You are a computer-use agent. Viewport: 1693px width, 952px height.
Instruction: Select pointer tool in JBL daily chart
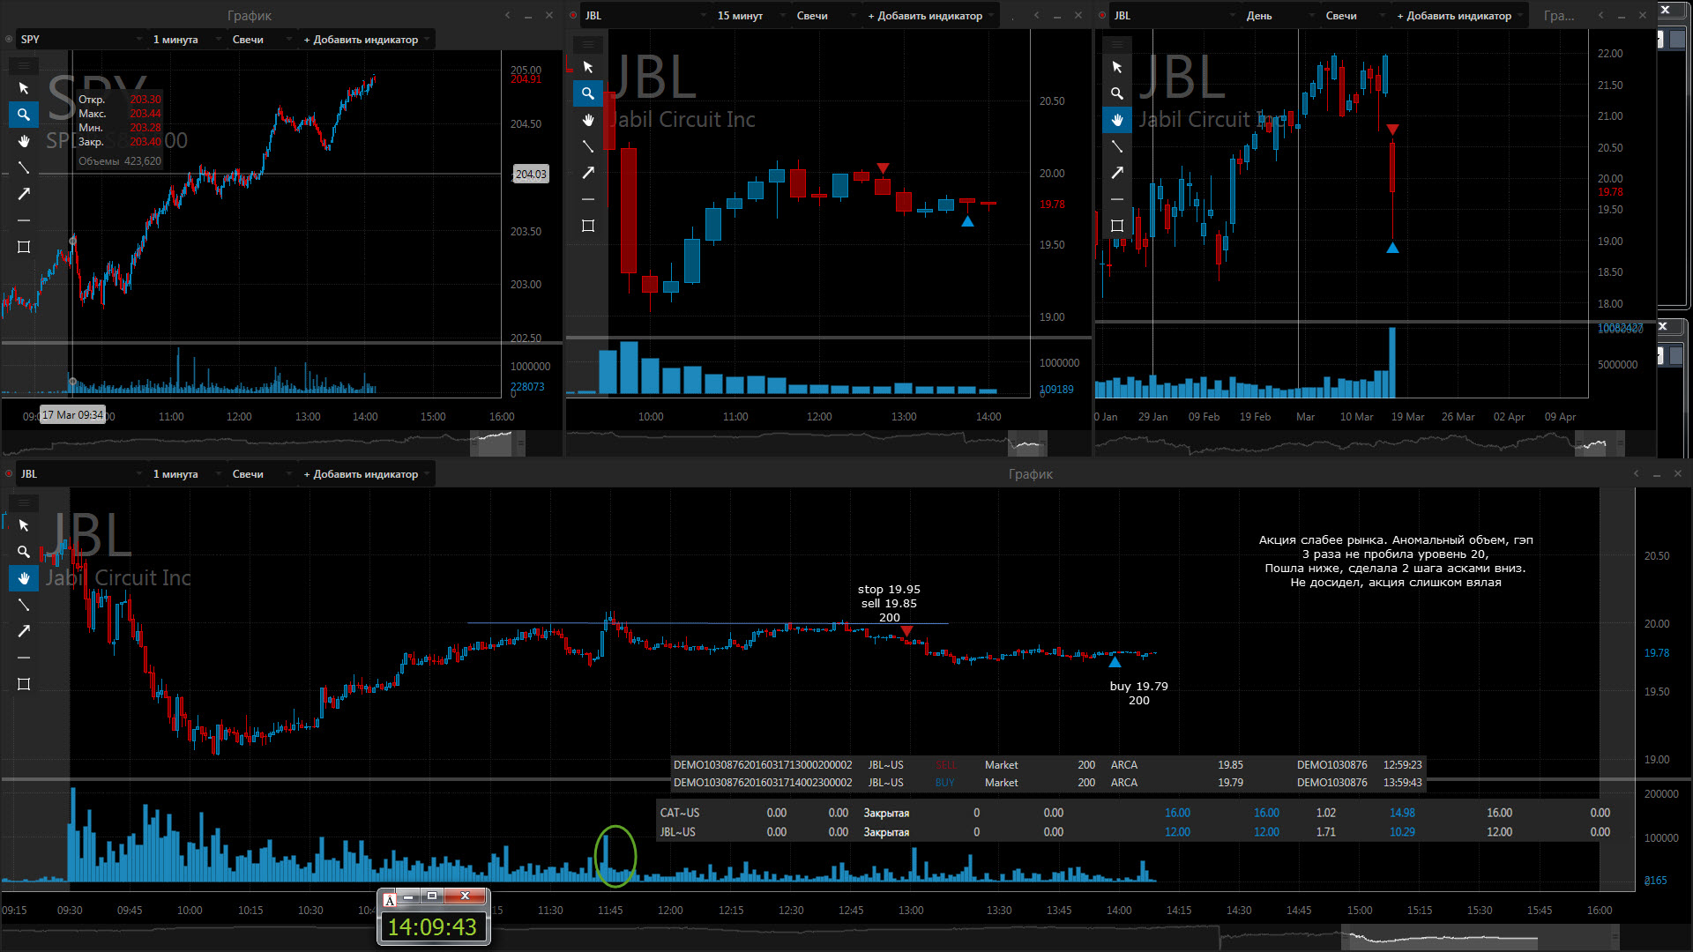pyautogui.click(x=1117, y=67)
